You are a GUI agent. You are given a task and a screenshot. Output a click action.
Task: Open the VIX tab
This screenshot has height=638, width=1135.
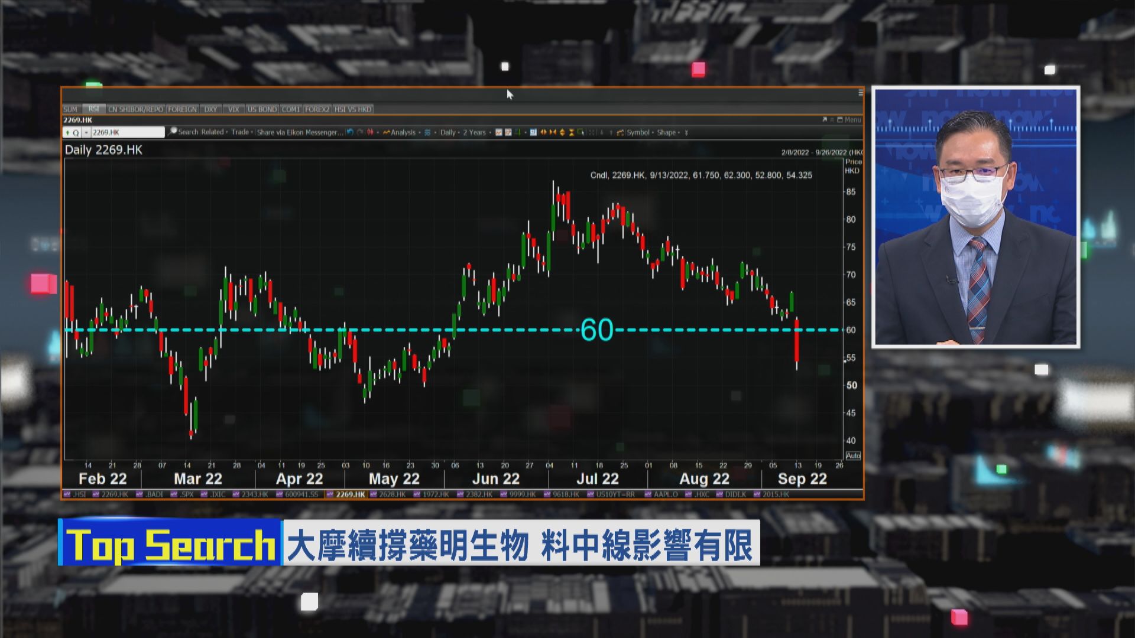[x=235, y=109]
